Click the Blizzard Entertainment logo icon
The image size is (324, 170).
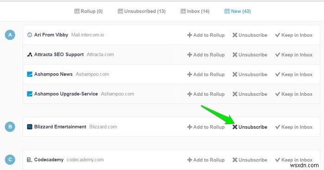[x=30, y=126]
